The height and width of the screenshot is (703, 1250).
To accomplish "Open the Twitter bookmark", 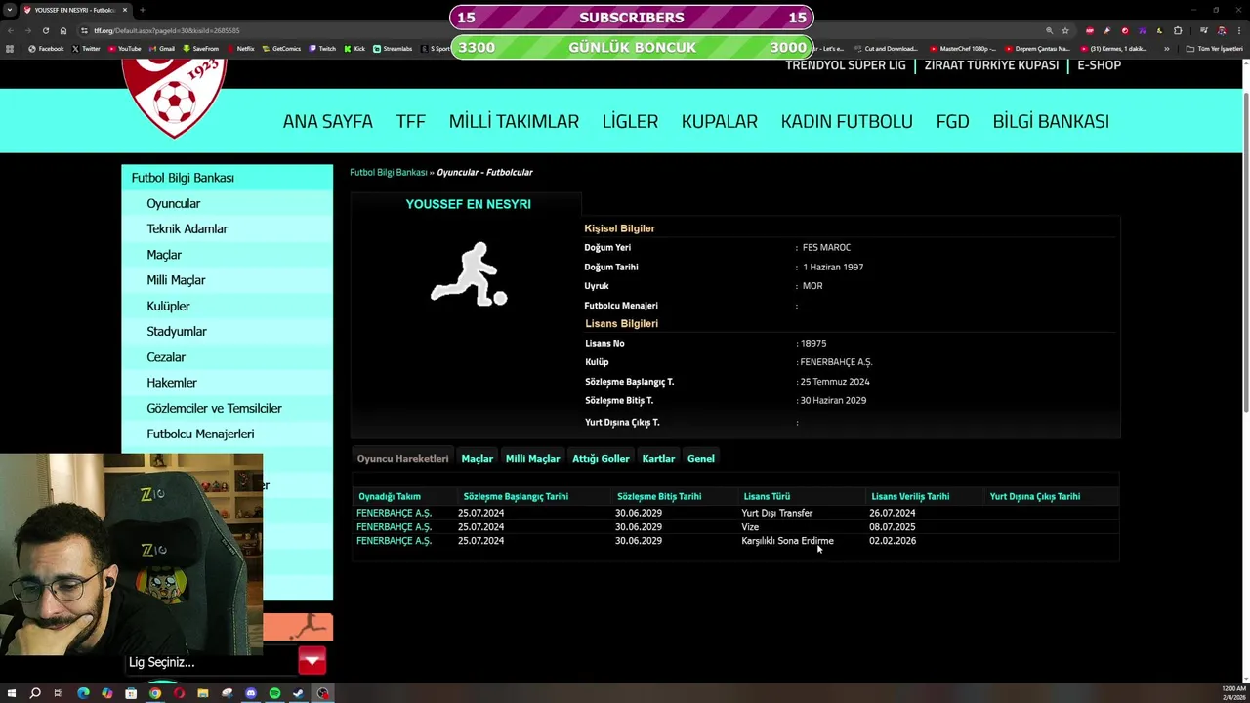I will (x=86, y=49).
